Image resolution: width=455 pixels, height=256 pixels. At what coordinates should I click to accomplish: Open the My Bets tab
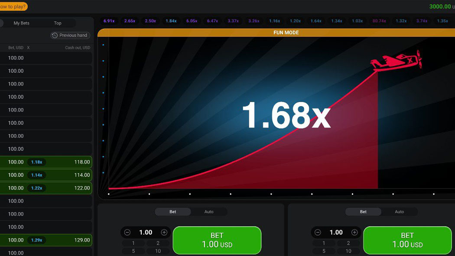[22, 23]
